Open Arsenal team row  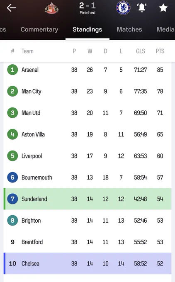[87, 70]
